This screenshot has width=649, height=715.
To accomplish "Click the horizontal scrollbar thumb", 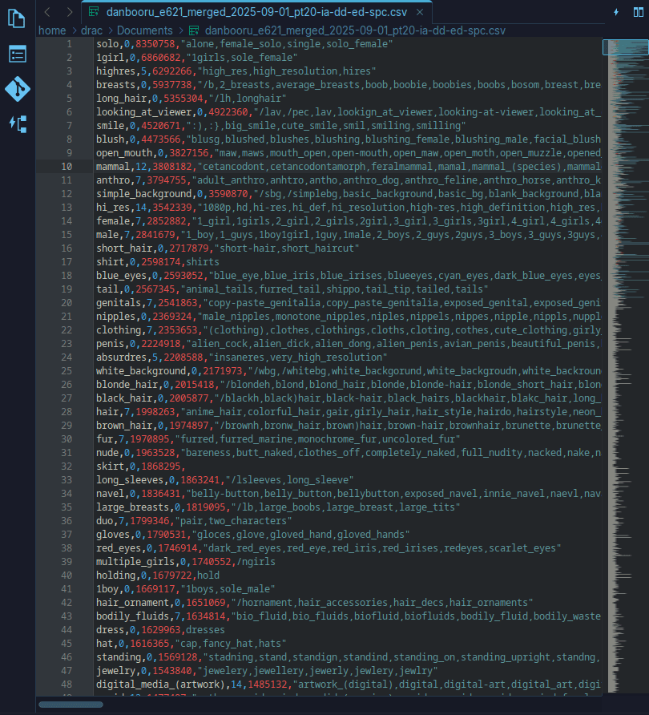I will pos(71,705).
